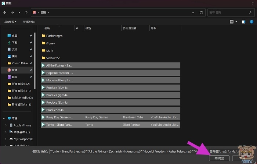257x164 pixels.
Task: Open the 圖片 pictures shortcut in sidebar
Action: (15, 56)
